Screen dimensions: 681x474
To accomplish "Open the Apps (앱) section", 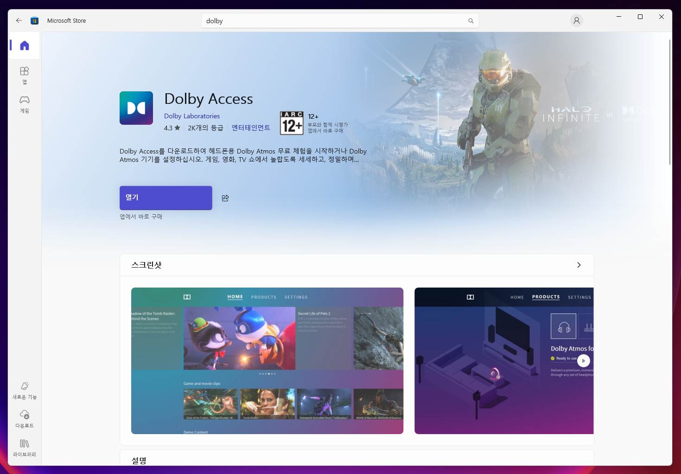I will 25,75.
